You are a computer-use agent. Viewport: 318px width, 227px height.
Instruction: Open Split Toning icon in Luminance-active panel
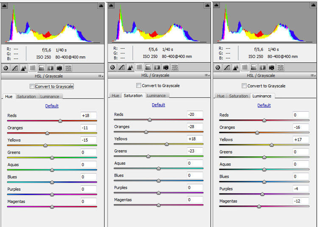254,67
